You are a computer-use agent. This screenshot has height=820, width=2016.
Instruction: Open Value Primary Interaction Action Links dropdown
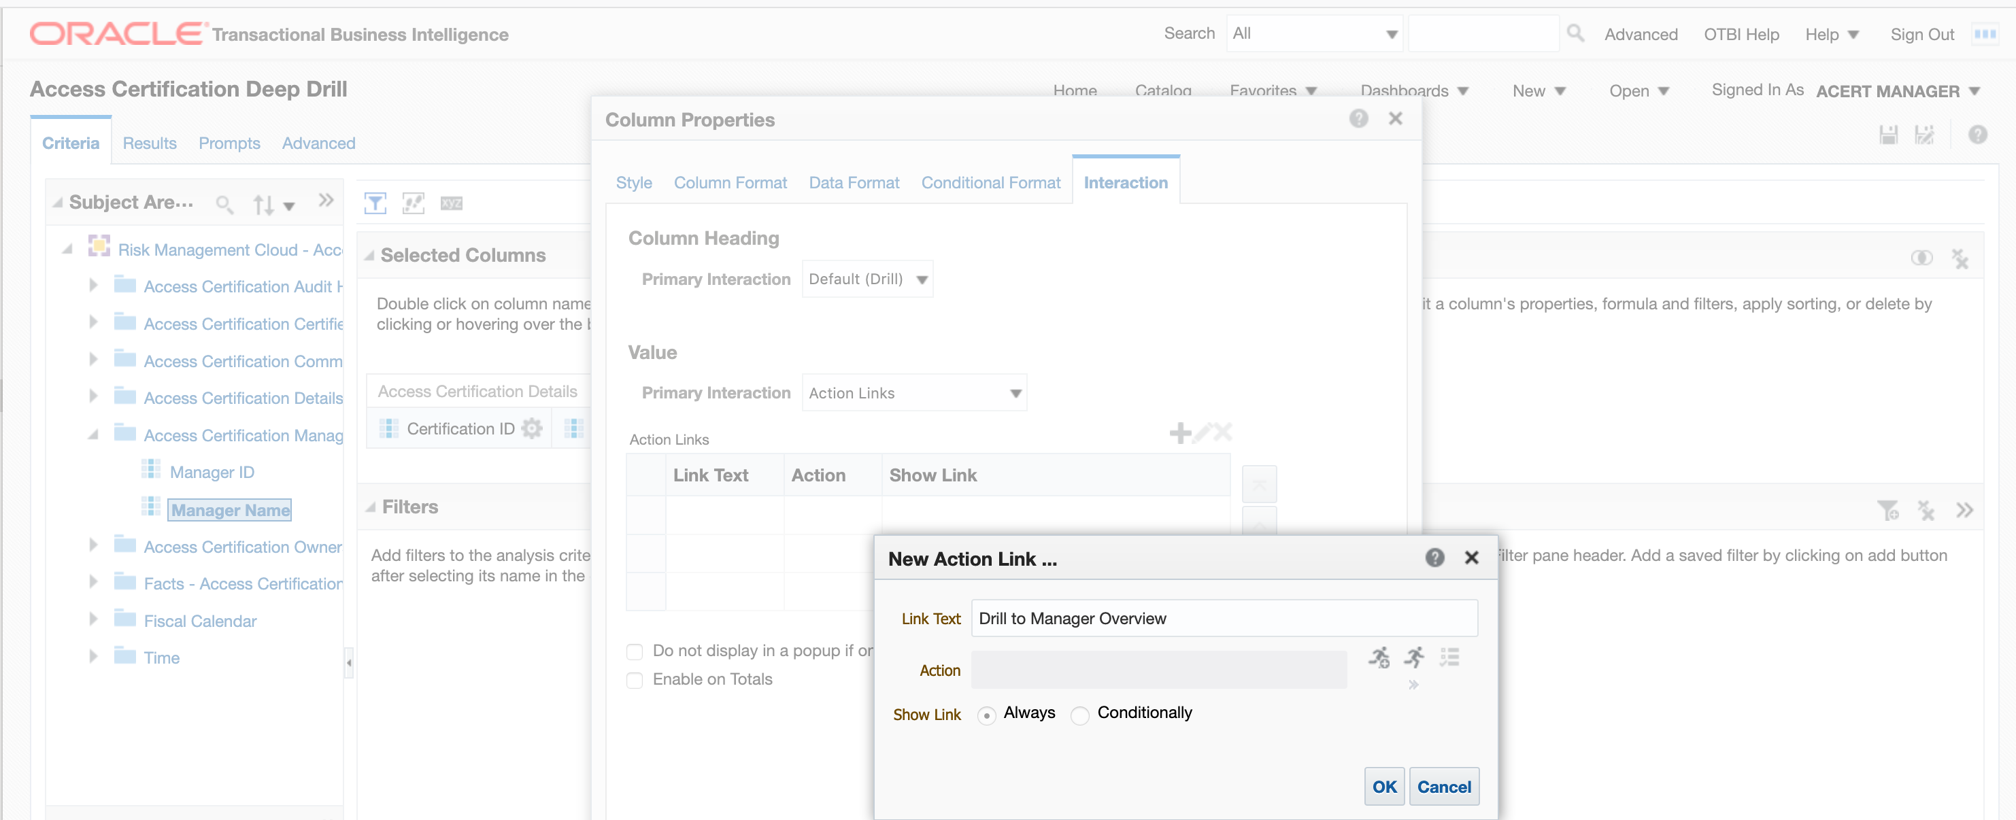pos(914,393)
